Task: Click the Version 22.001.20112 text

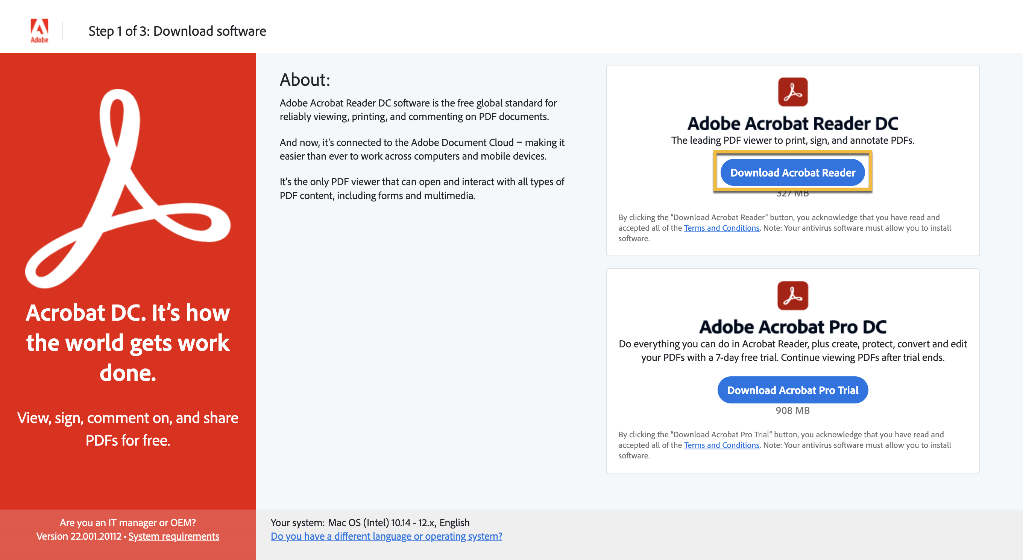Action: coord(79,536)
